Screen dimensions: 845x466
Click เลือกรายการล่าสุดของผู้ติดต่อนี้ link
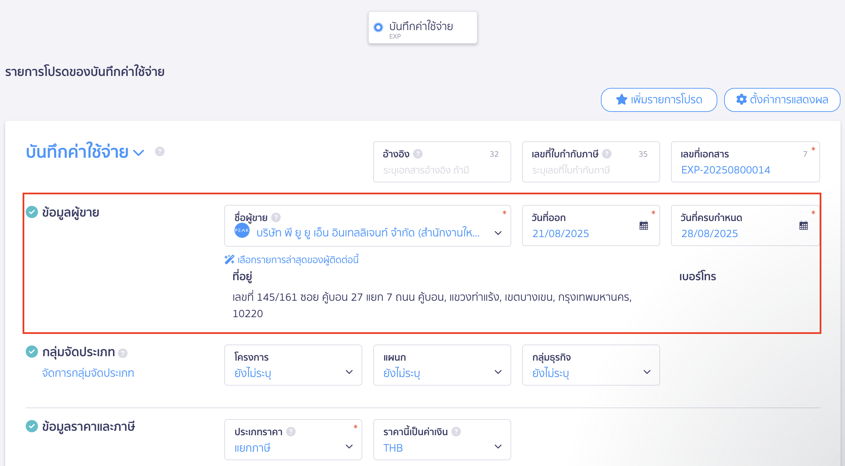[x=298, y=260]
